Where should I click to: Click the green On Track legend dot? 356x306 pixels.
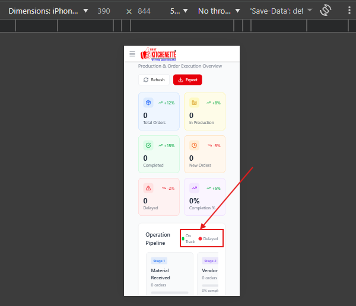tap(183, 239)
